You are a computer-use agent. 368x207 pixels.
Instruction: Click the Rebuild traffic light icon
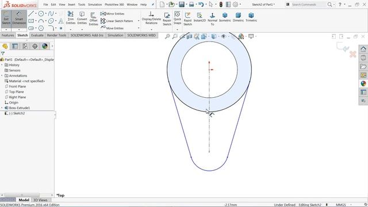(221, 4)
